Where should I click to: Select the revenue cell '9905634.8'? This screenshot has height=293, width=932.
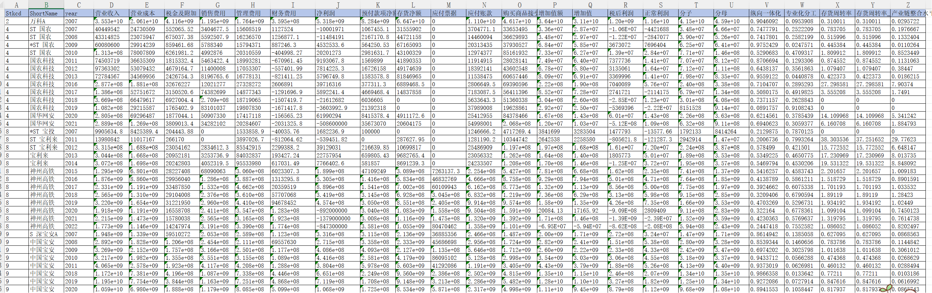pos(111,131)
